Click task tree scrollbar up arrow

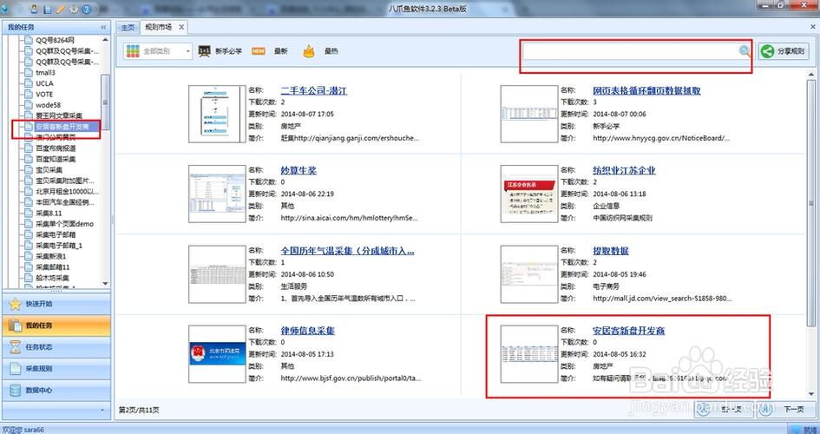105,39
